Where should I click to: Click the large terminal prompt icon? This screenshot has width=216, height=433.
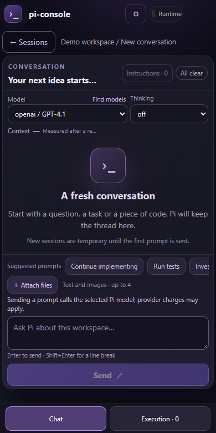point(108,165)
